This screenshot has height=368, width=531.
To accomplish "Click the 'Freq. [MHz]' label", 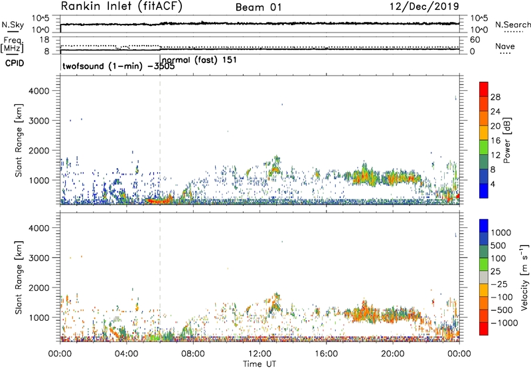I will point(13,45).
